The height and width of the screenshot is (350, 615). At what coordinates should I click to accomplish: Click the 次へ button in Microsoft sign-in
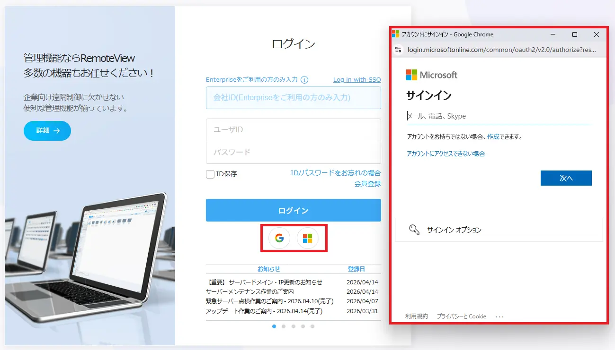click(x=566, y=178)
